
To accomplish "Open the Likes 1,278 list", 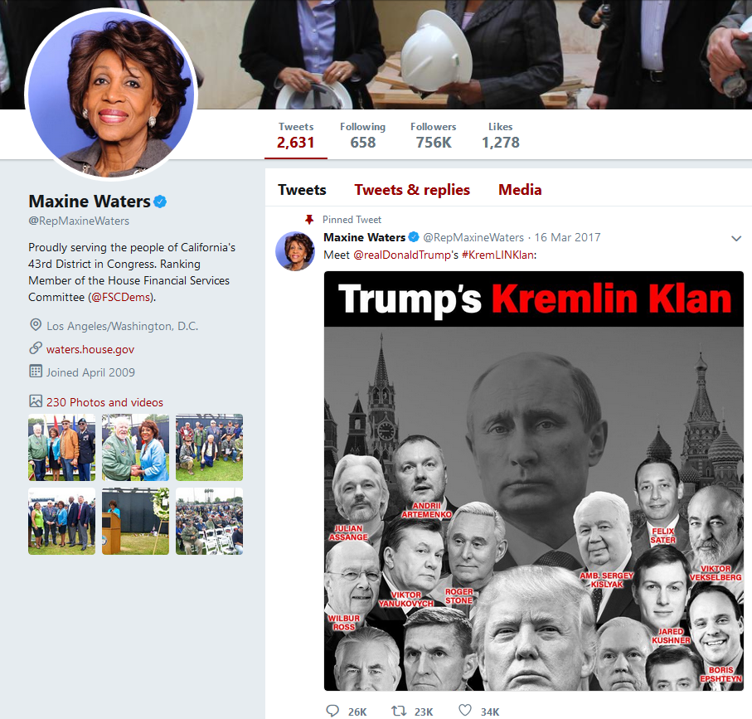I will [500, 135].
